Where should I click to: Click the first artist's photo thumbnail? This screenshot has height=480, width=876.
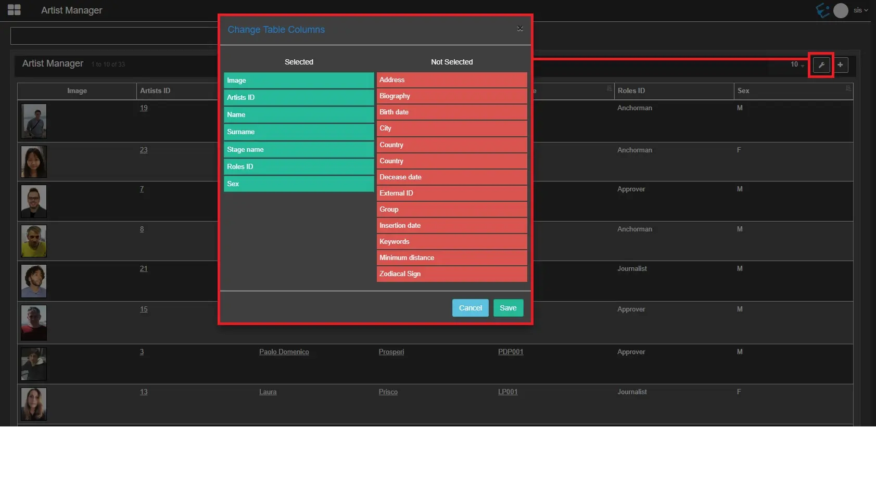34,121
